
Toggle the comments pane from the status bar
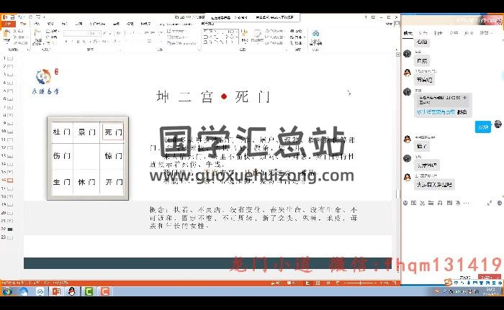pyautogui.click(x=291, y=283)
